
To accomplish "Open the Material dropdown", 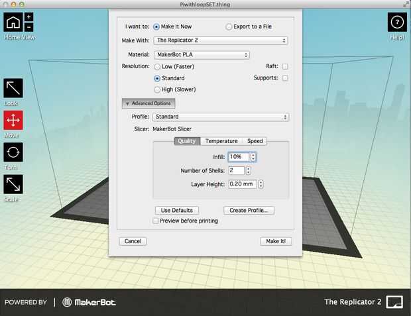I will click(x=202, y=55).
